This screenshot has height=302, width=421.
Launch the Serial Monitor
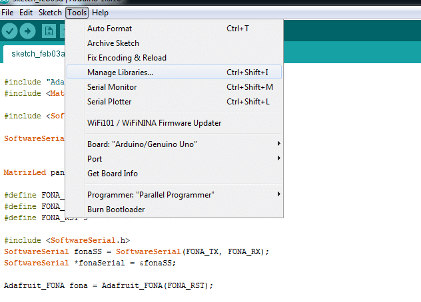pyautogui.click(x=112, y=87)
